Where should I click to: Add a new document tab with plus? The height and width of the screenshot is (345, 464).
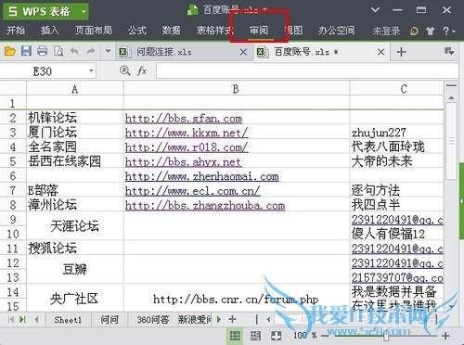[401, 52]
